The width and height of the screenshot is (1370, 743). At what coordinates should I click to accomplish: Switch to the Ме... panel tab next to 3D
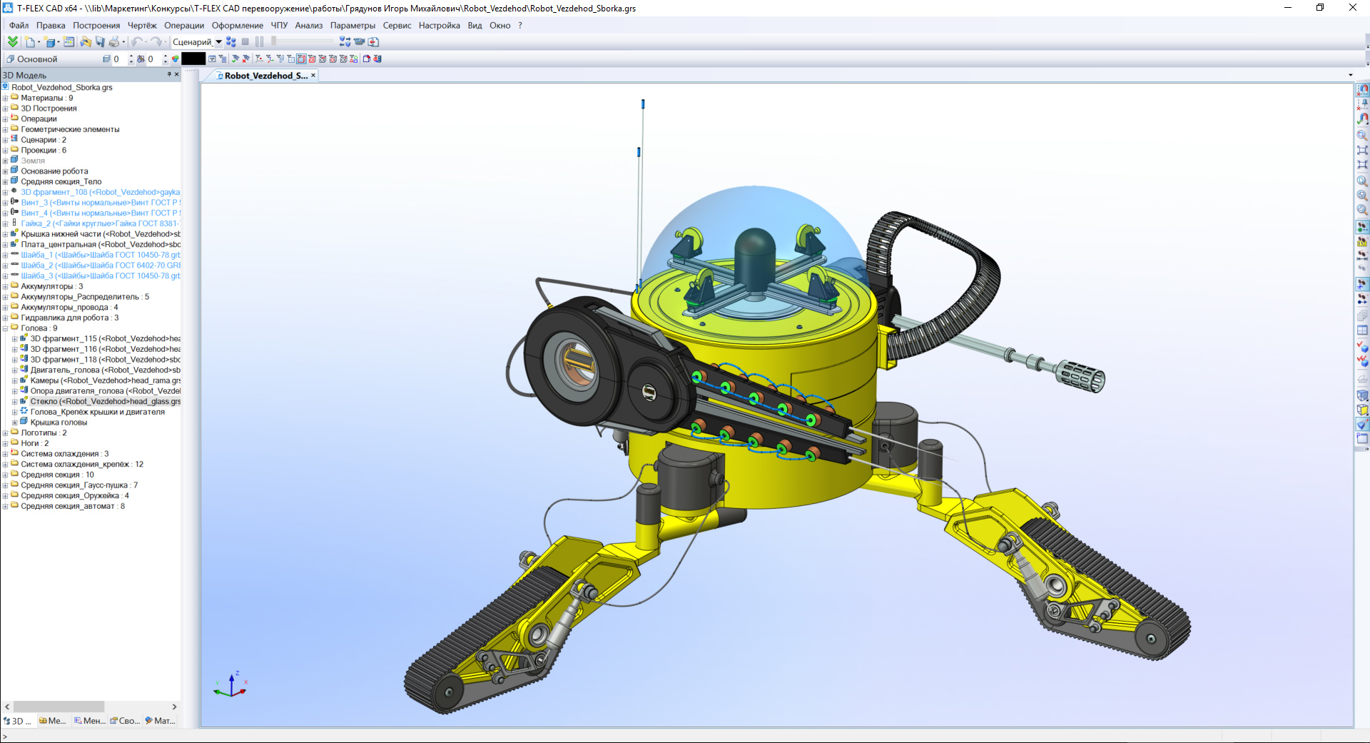pyautogui.click(x=53, y=721)
